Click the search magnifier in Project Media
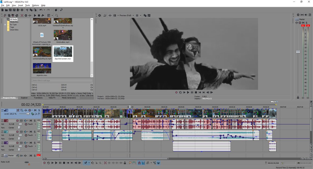313x169 pixels. point(57,15)
